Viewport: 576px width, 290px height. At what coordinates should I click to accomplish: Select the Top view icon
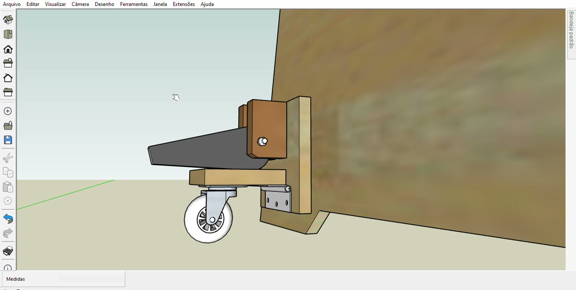(8, 34)
